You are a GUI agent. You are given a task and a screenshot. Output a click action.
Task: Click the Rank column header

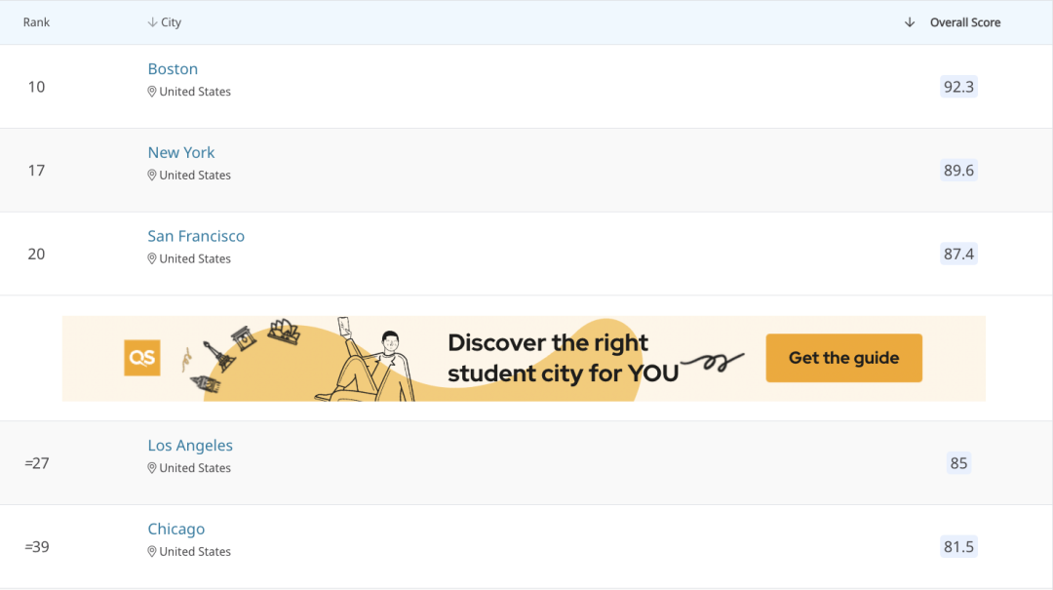(36, 22)
